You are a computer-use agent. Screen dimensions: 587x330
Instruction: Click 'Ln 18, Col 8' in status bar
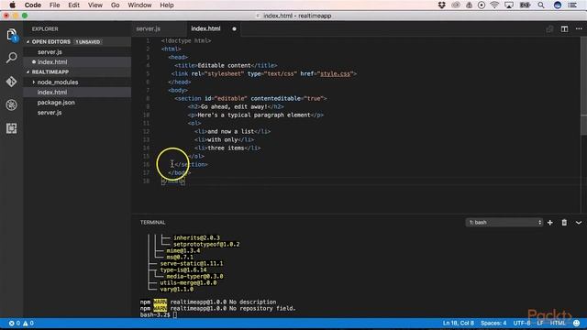click(x=459, y=323)
